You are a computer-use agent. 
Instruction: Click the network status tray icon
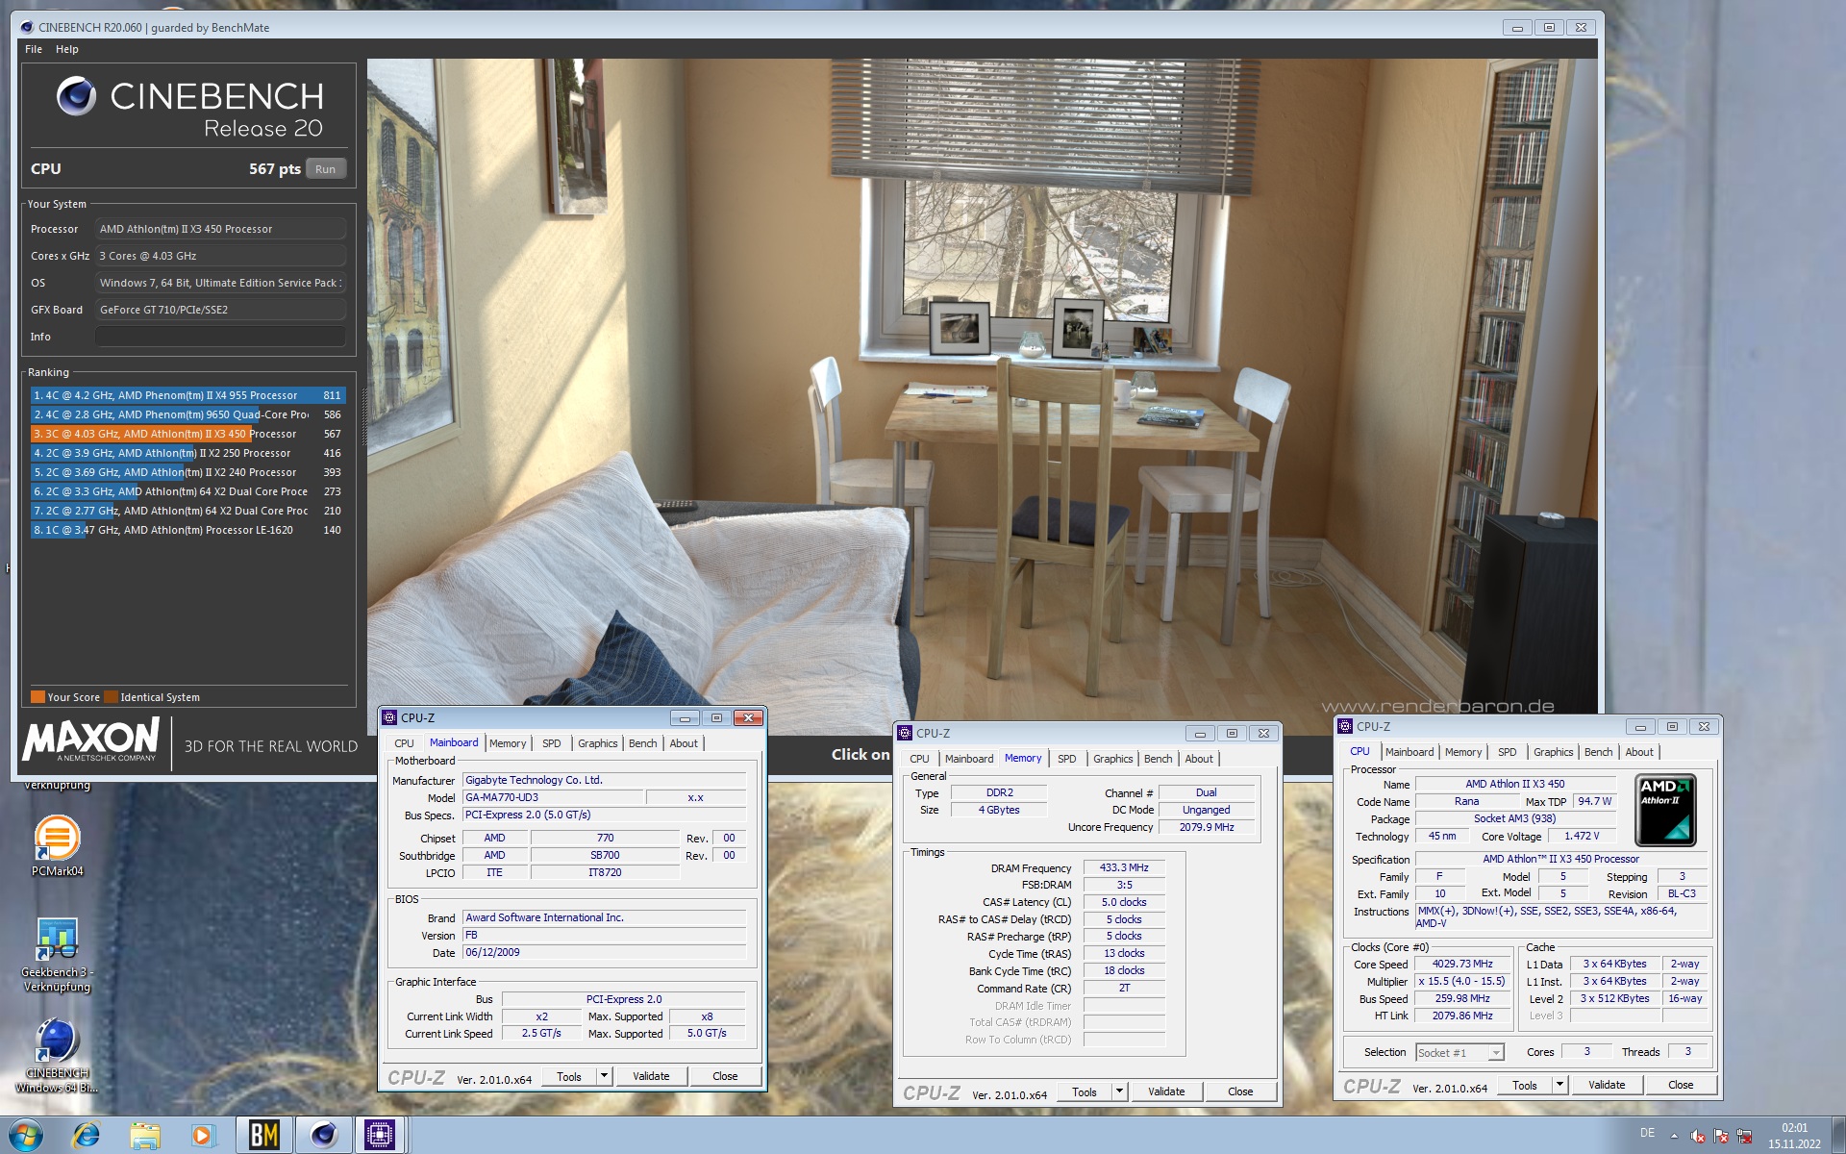(x=1744, y=1136)
